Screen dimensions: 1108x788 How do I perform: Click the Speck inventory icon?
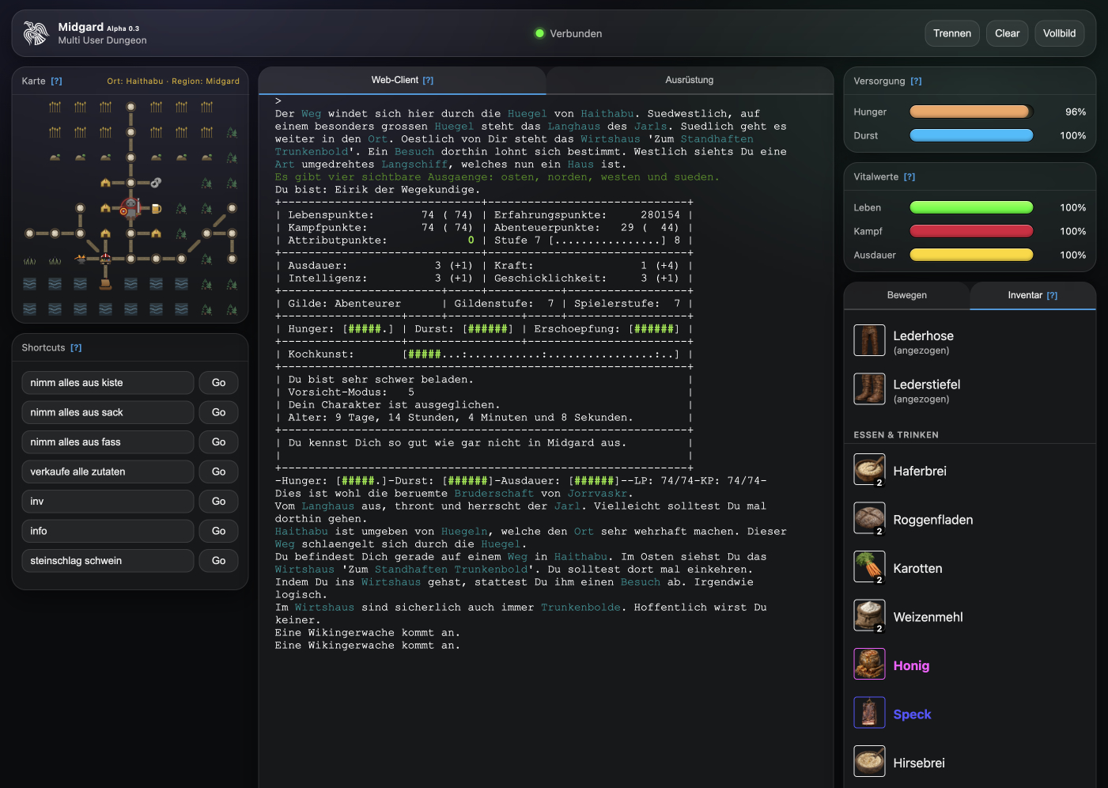[869, 713]
